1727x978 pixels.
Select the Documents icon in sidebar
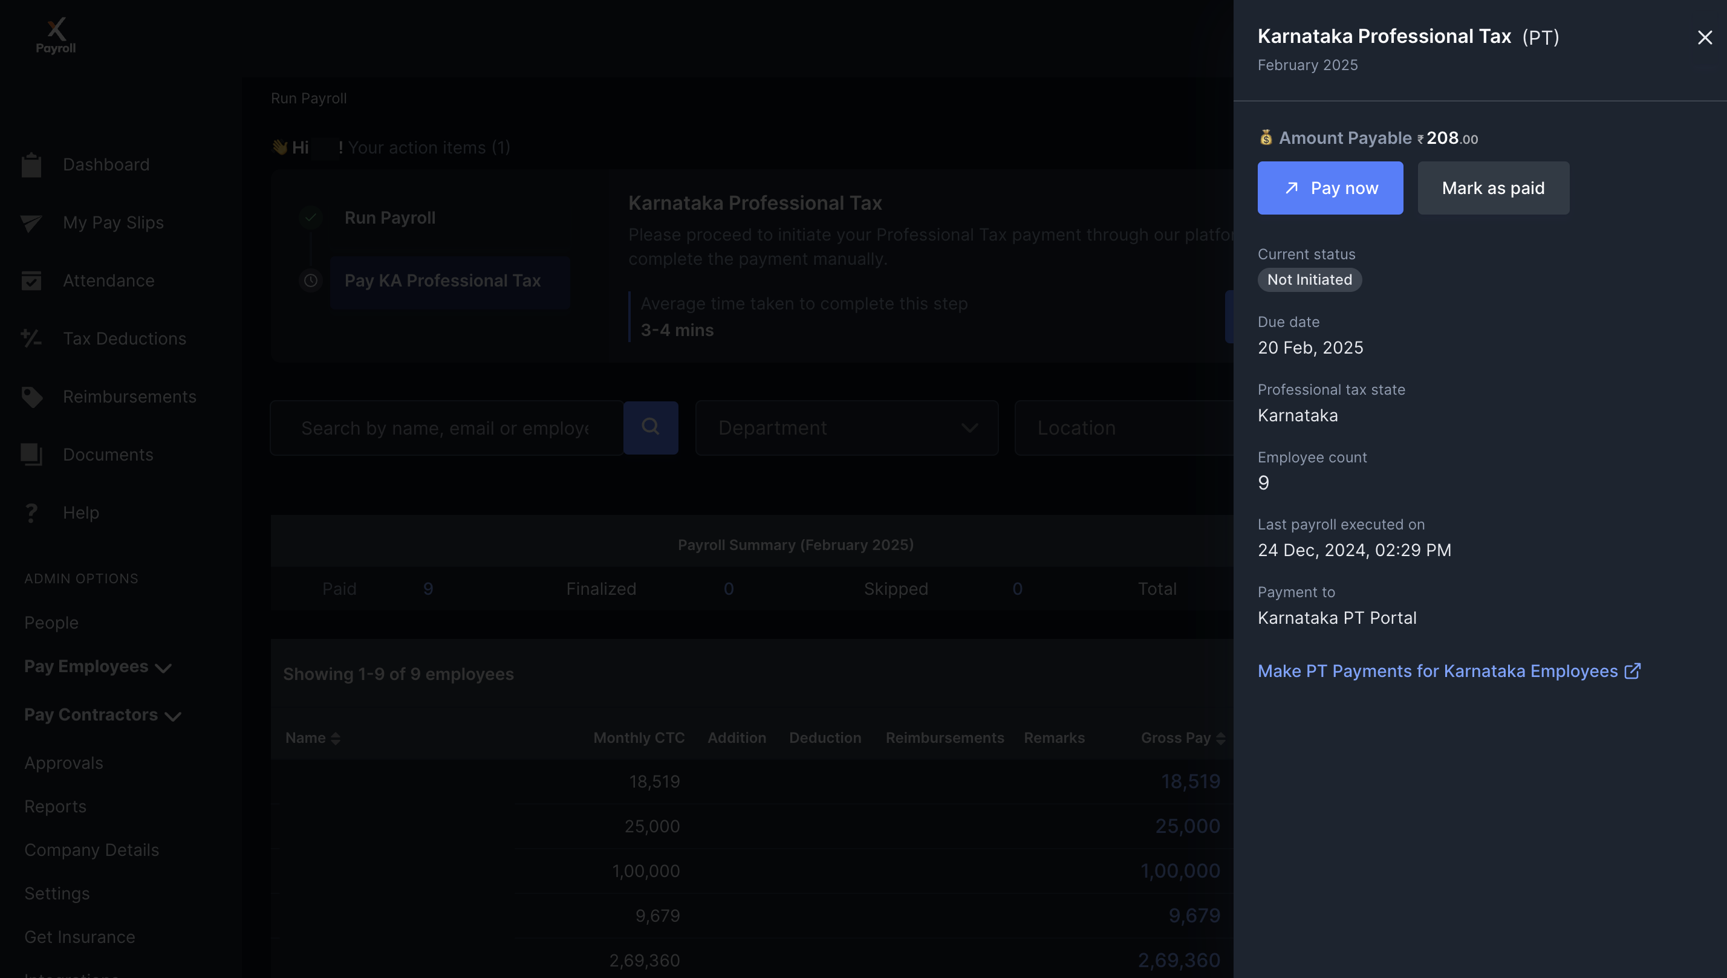tap(32, 454)
